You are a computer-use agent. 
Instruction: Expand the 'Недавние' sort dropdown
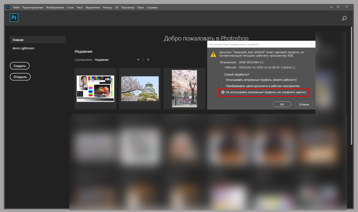(138, 60)
